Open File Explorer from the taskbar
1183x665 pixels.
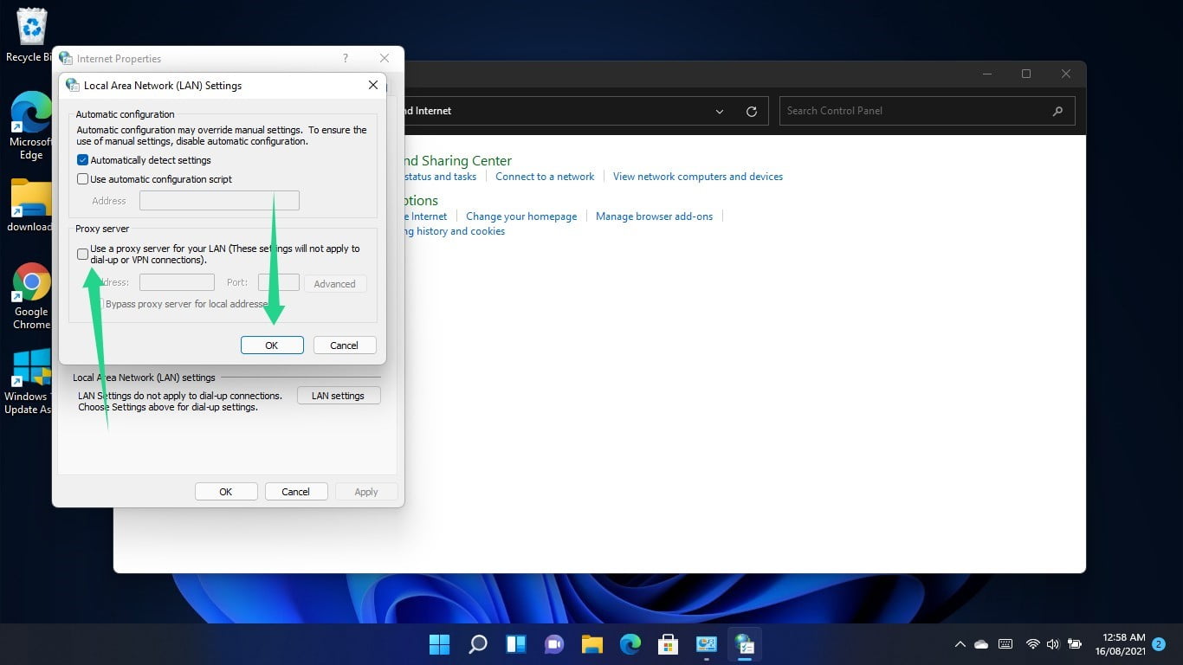click(x=591, y=644)
